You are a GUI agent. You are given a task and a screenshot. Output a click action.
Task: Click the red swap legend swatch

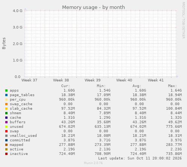pos(6,131)
